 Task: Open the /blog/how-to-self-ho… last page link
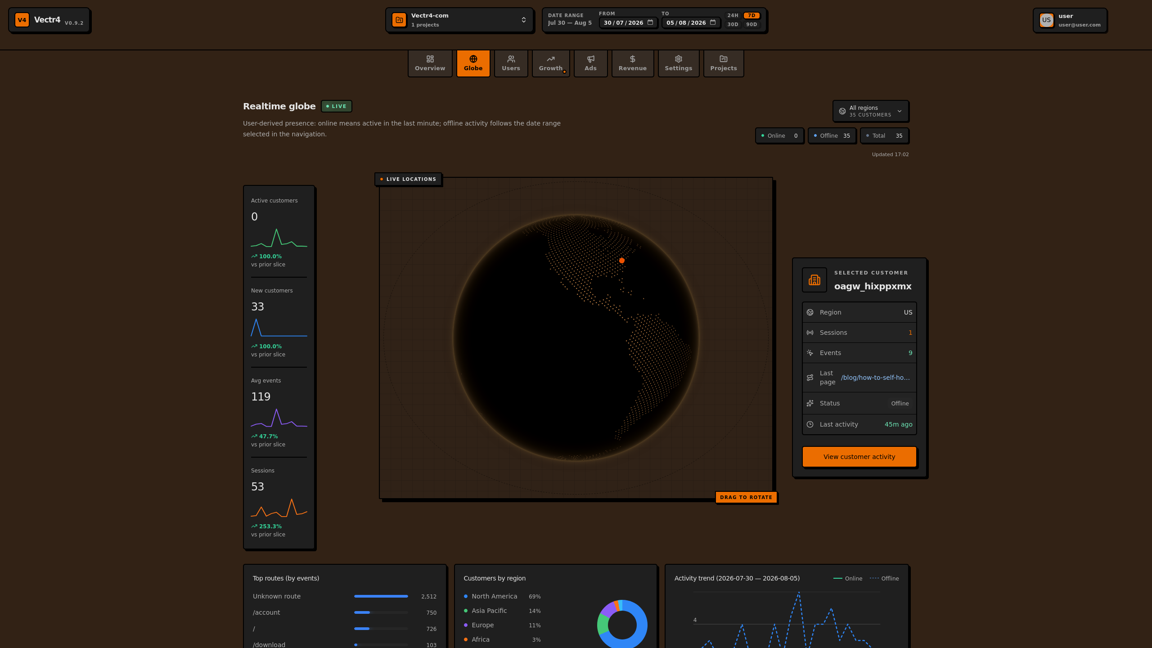click(875, 378)
